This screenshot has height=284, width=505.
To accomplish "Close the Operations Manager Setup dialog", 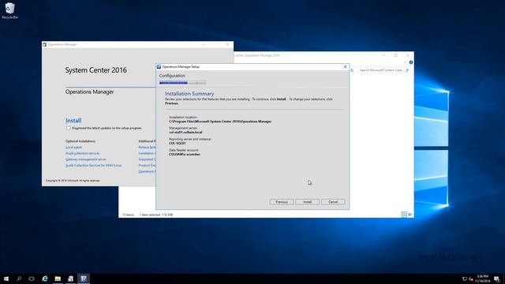I will click(x=346, y=66).
